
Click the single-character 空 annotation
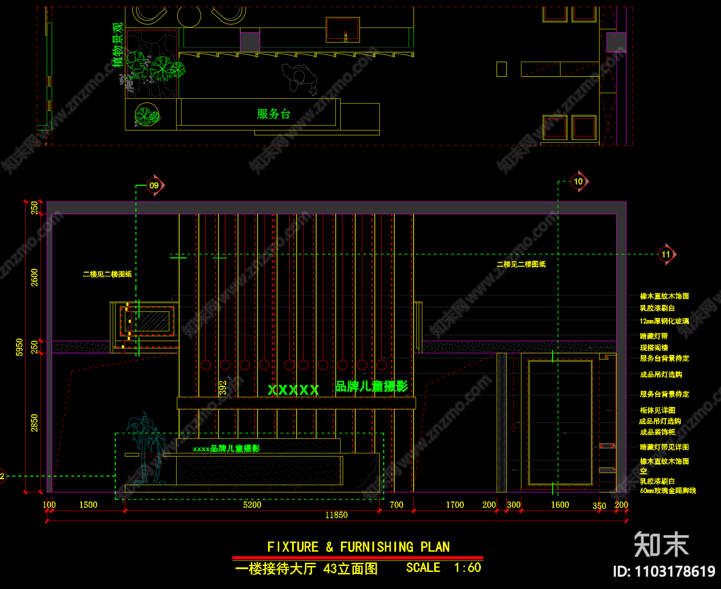click(643, 471)
